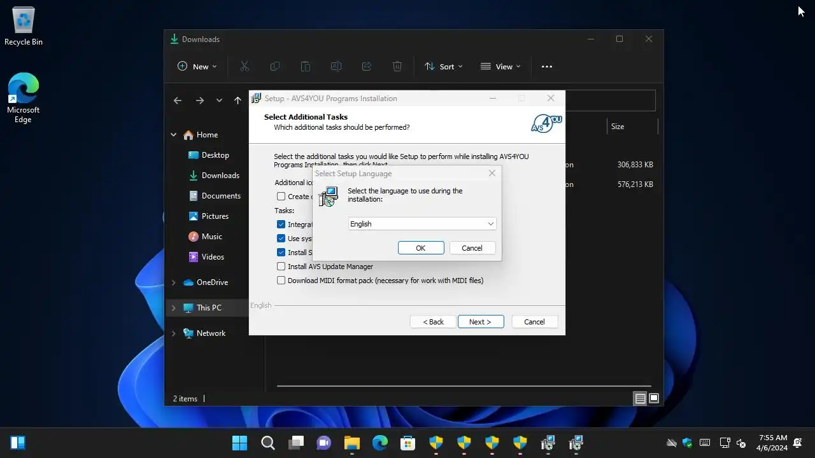815x458 pixels.
Task: Click the touch keyboard tray icon
Action: (x=705, y=443)
